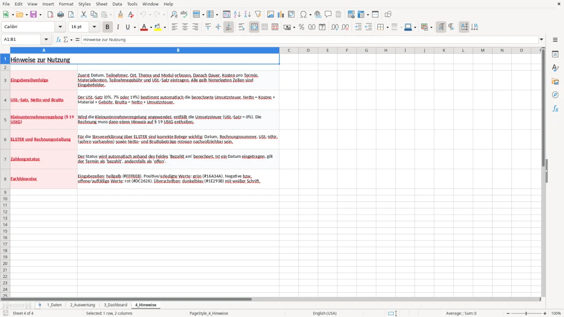Set right-to-left text direction
564x317 pixels.
(x=451, y=27)
